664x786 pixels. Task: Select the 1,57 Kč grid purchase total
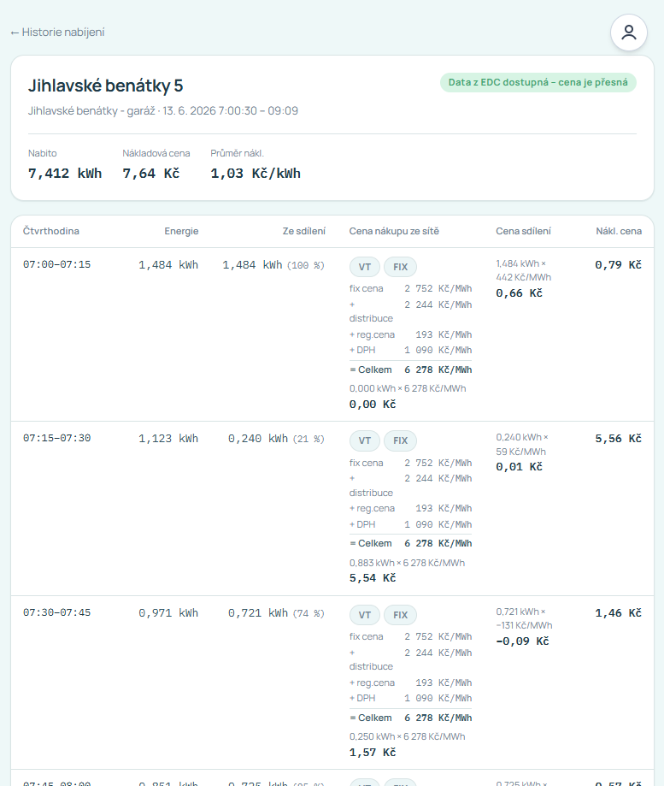point(373,753)
